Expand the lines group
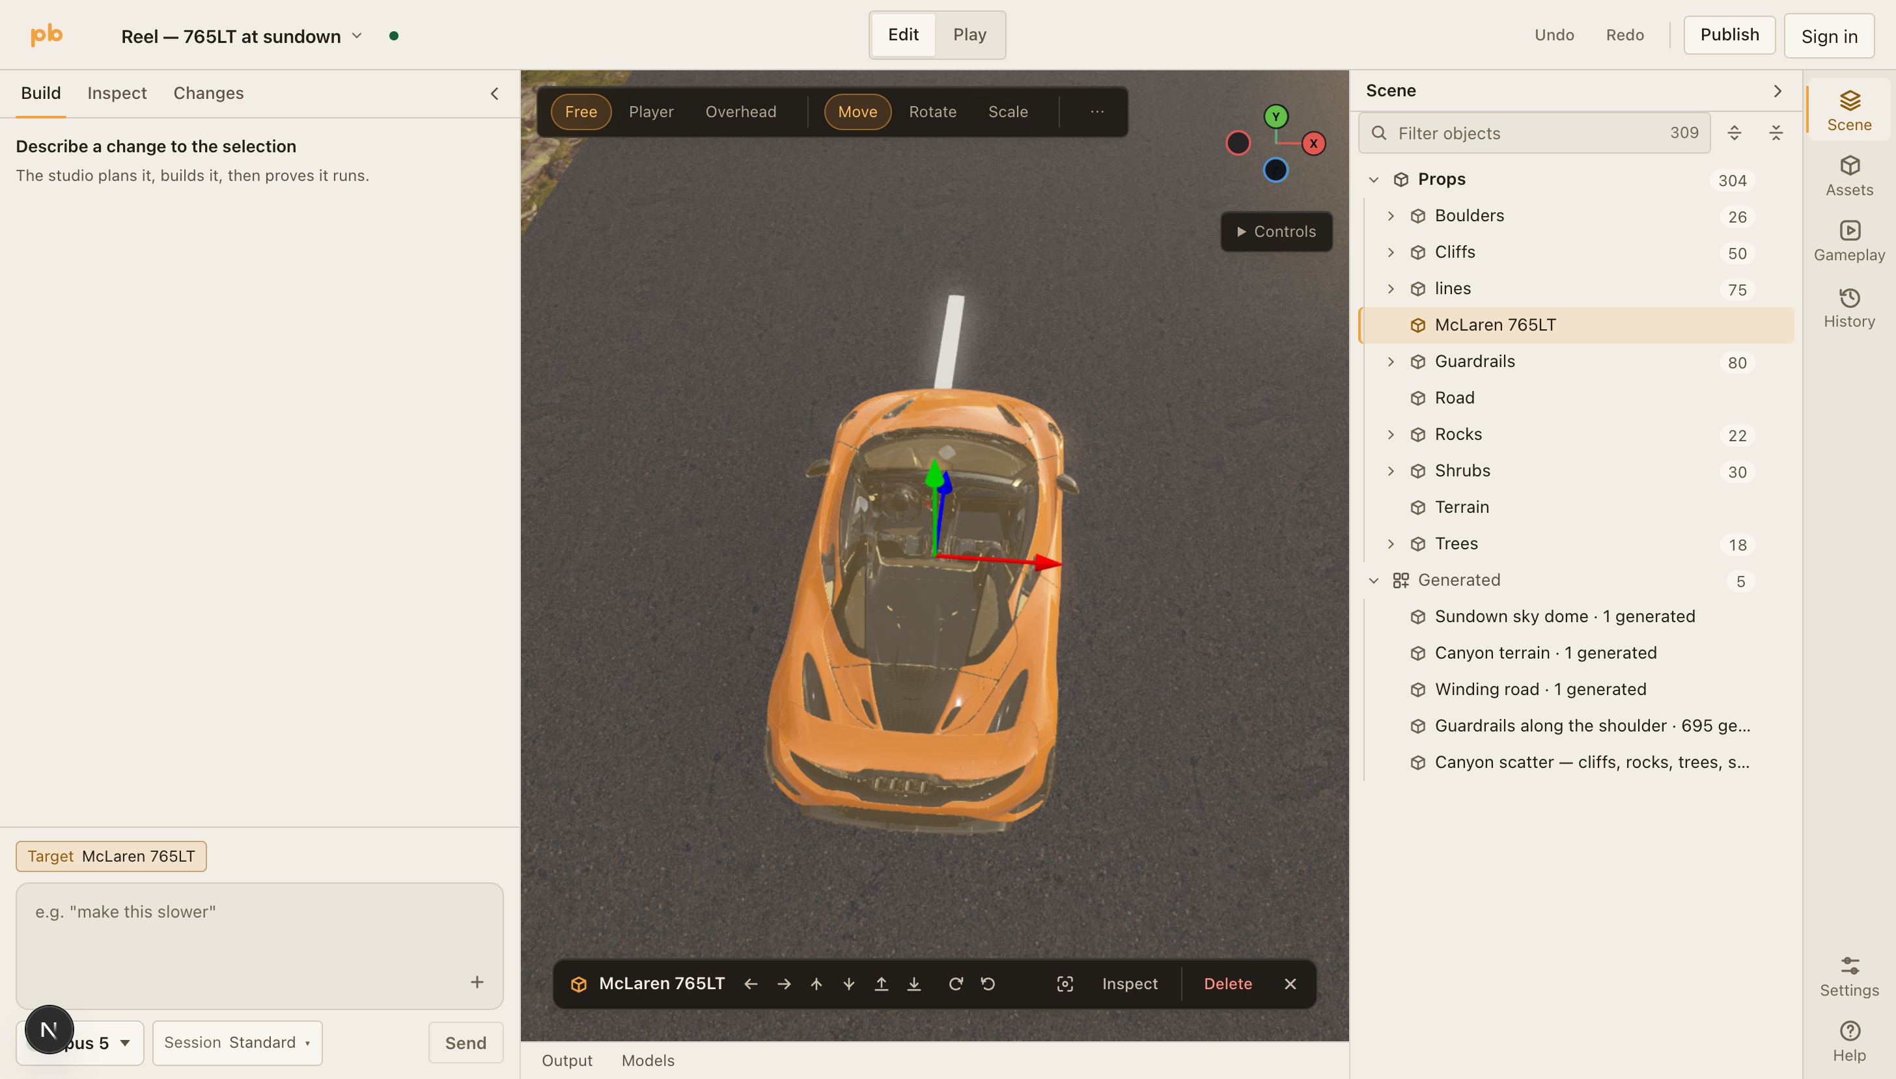Image resolution: width=1896 pixels, height=1079 pixels. point(1391,288)
